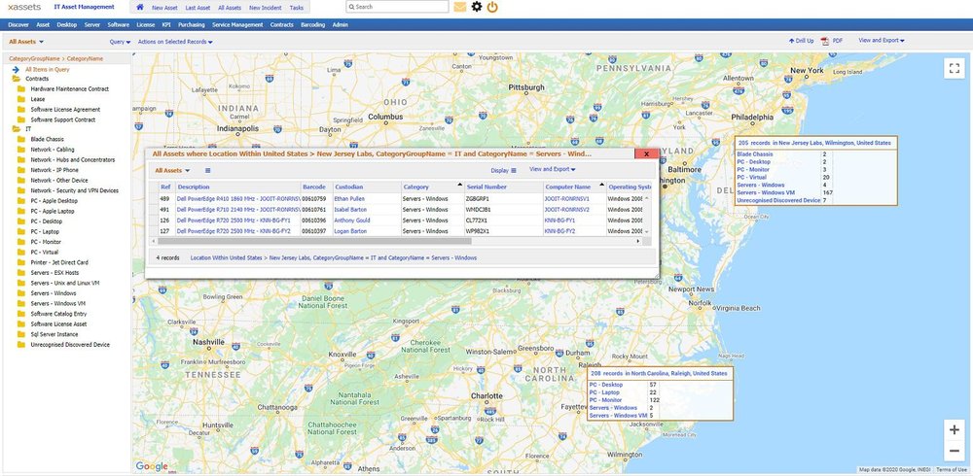Zoom in the map with plus button
The width and height of the screenshot is (973, 476).
[x=955, y=429]
